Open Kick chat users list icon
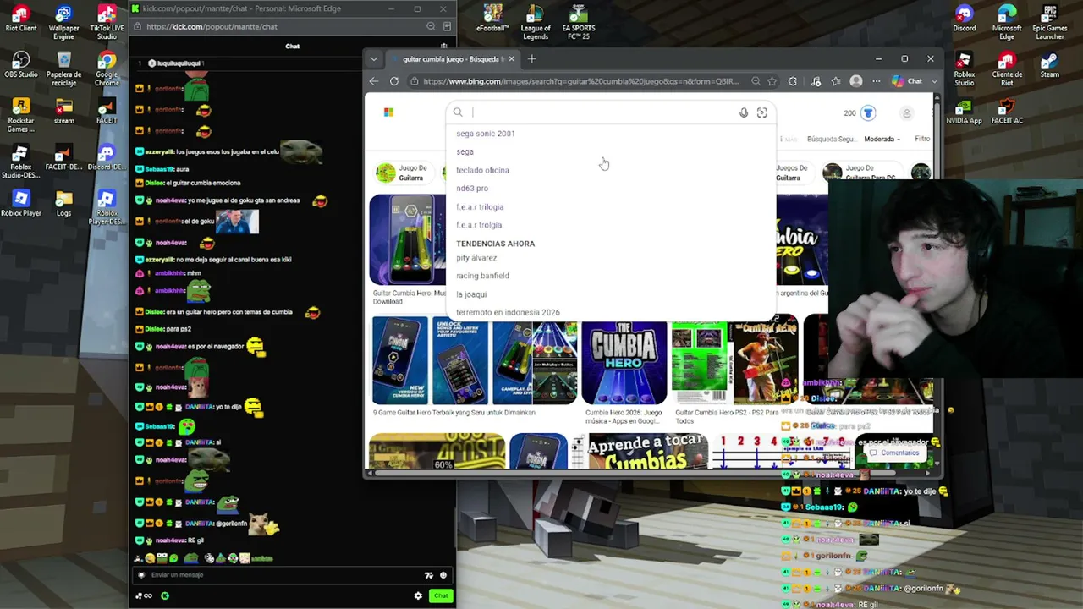Viewport: 1083px width, 609px height. click(444, 46)
